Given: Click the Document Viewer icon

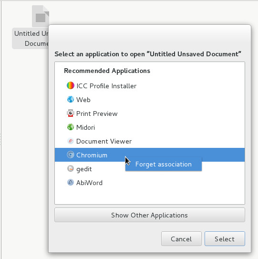Looking at the screenshot, I should click(x=71, y=141).
